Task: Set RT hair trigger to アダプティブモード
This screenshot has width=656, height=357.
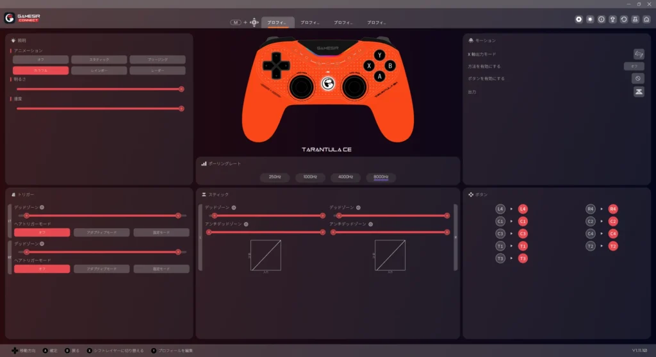Action: pos(102,269)
